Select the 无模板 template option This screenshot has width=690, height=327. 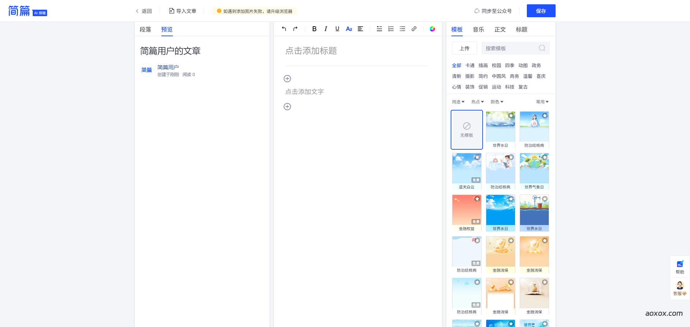466,129
